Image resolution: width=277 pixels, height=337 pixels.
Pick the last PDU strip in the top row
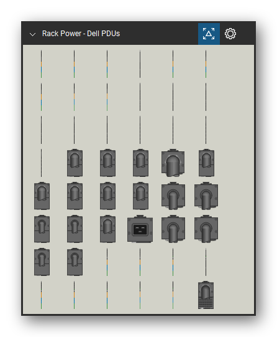tap(206, 64)
